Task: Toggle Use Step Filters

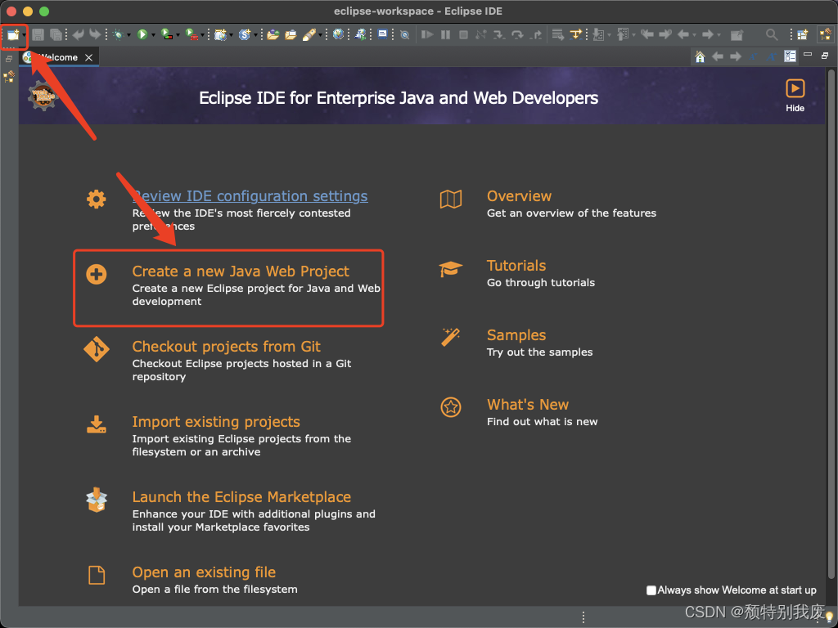Action: (575, 35)
